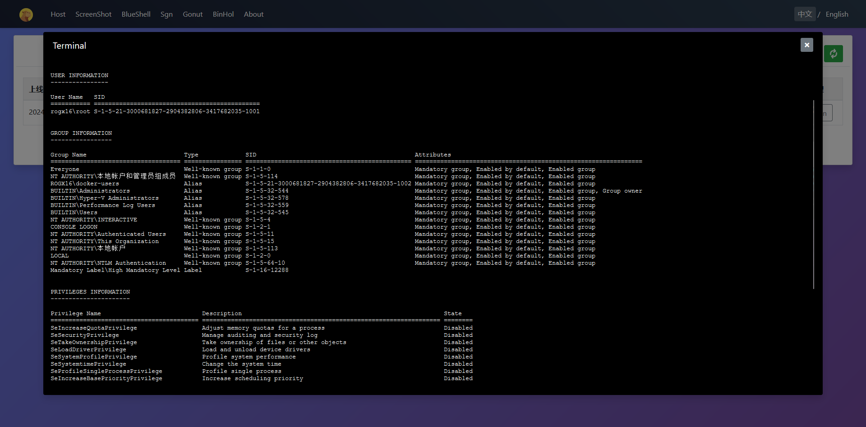This screenshot has width=866, height=427.
Task: Open the Host menu item
Action: (58, 14)
